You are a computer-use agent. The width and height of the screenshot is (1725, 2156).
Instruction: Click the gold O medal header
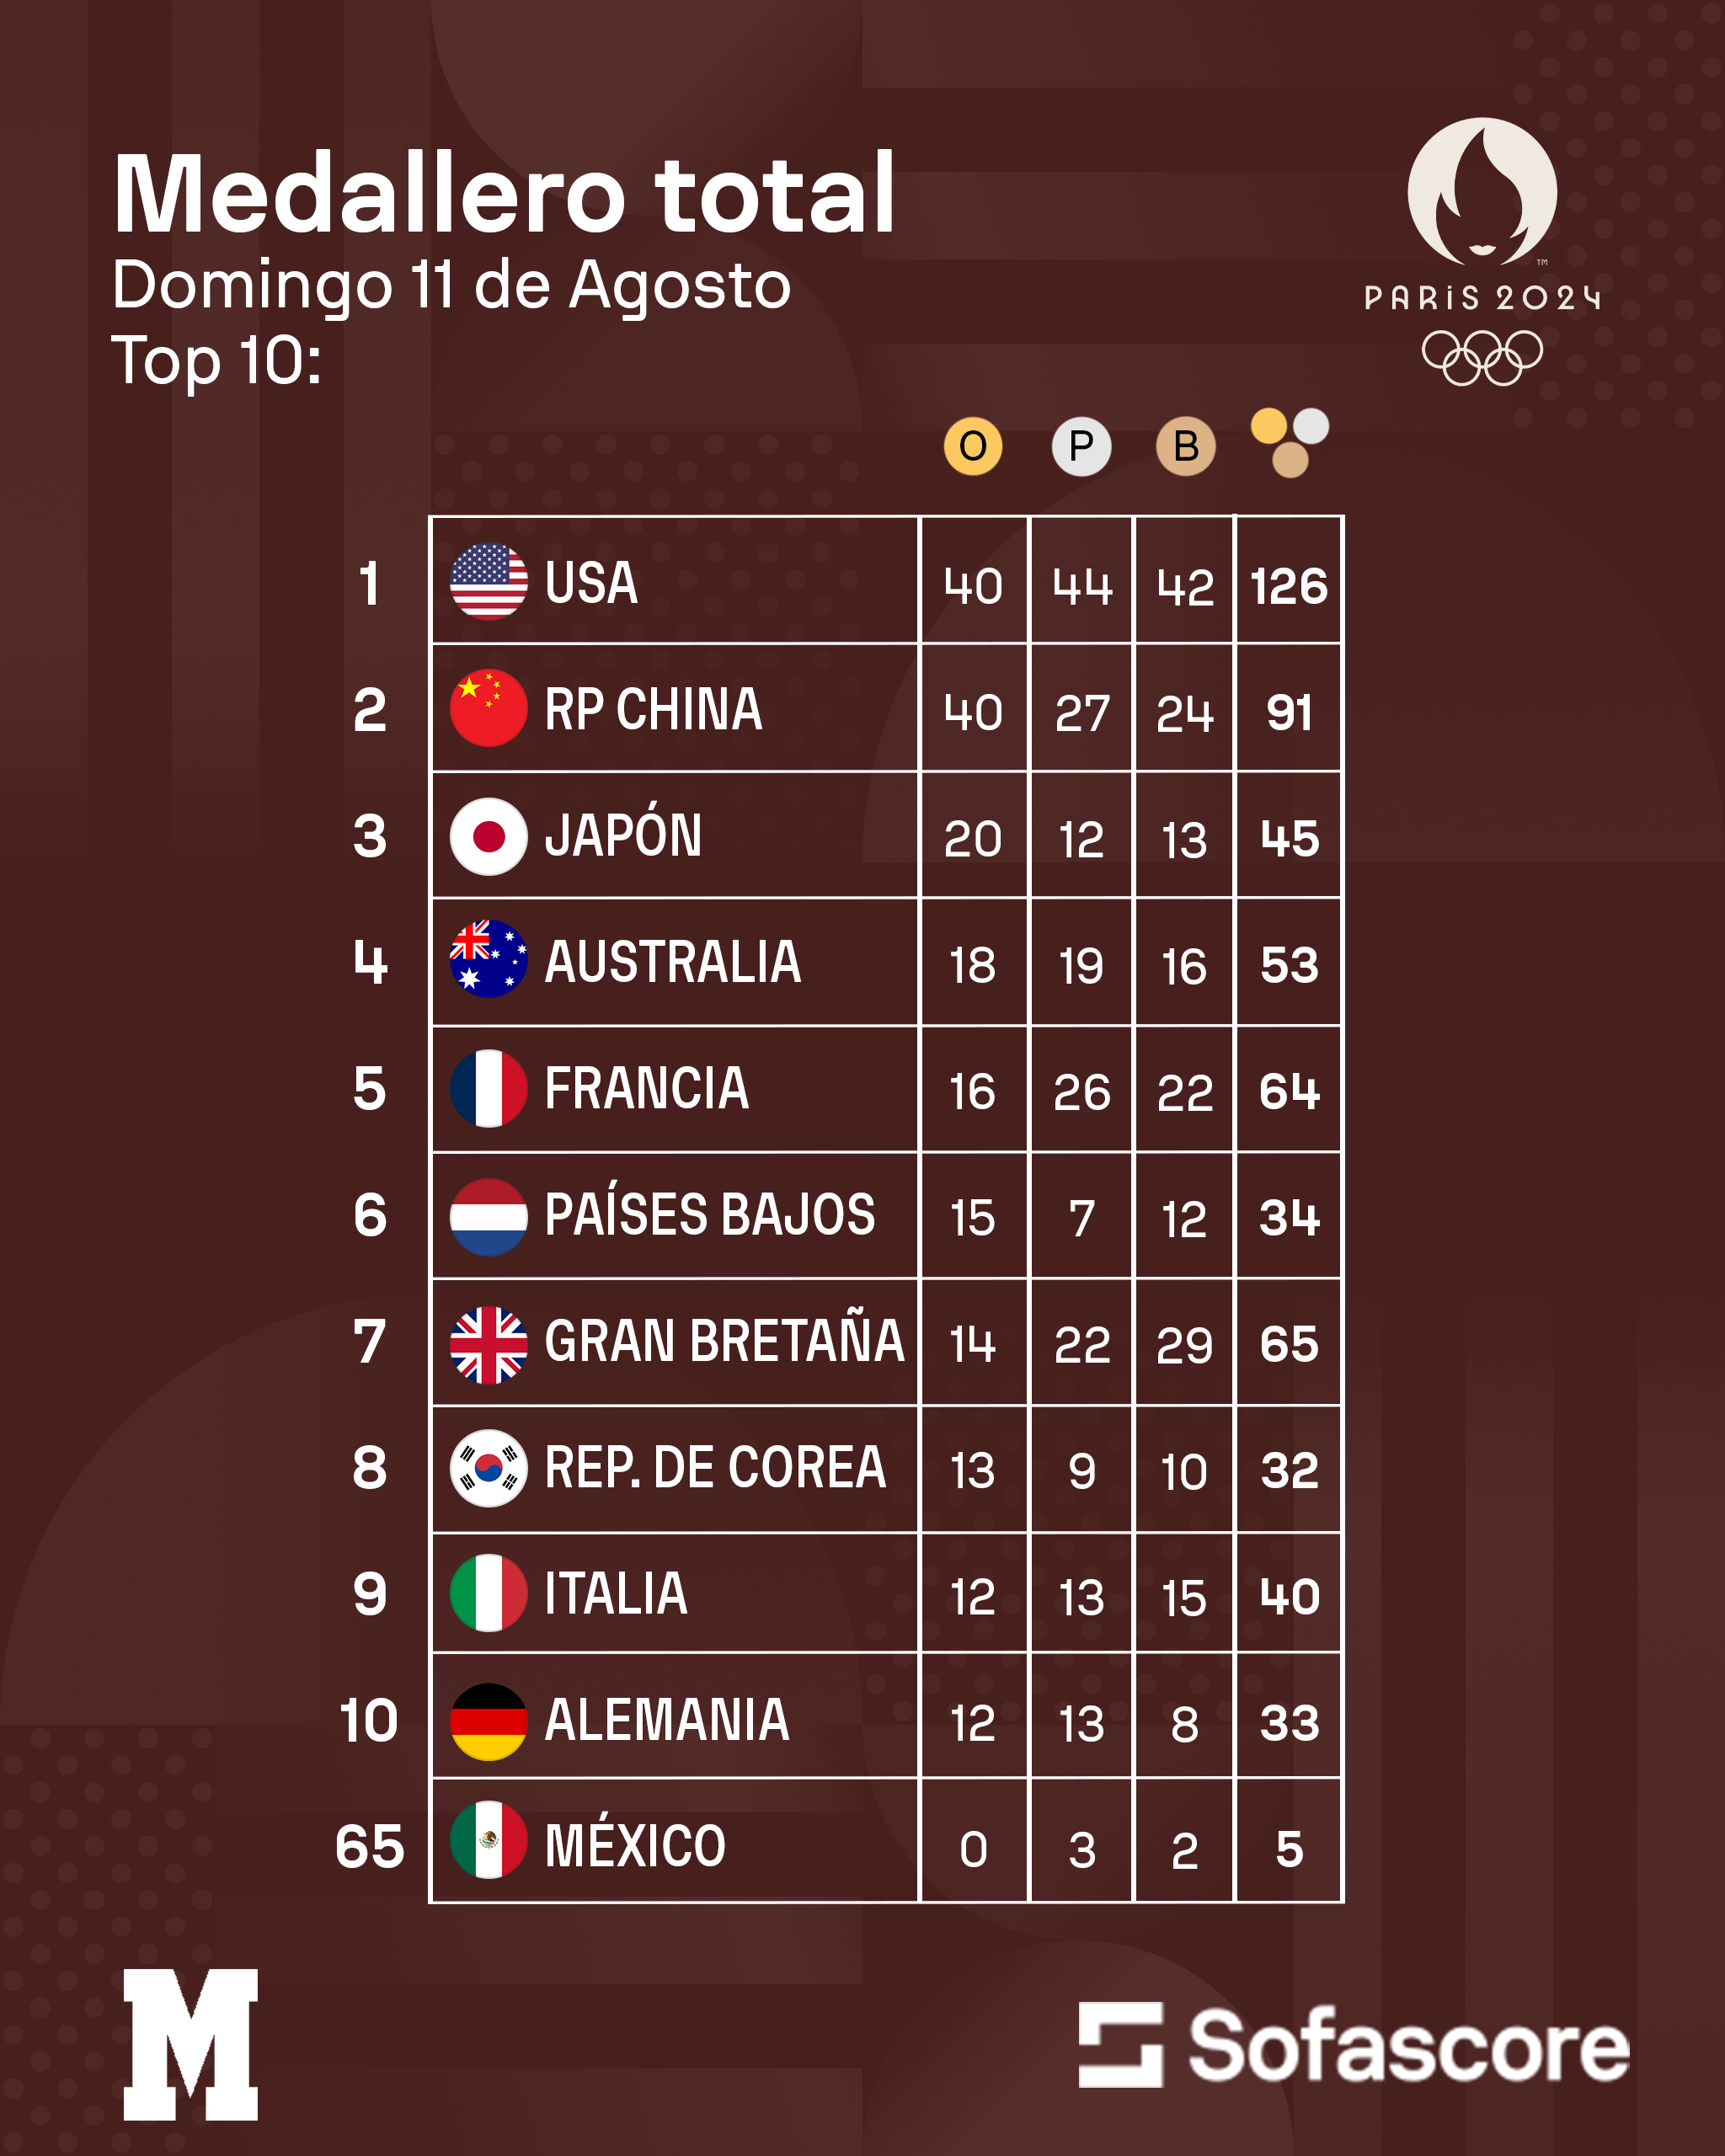(972, 446)
